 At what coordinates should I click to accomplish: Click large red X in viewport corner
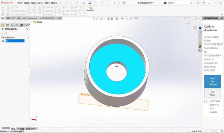(195, 28)
